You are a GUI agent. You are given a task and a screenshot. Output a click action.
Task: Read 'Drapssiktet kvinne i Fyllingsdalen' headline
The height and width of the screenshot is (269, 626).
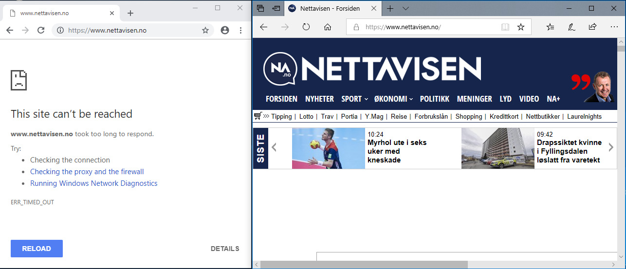point(569,151)
